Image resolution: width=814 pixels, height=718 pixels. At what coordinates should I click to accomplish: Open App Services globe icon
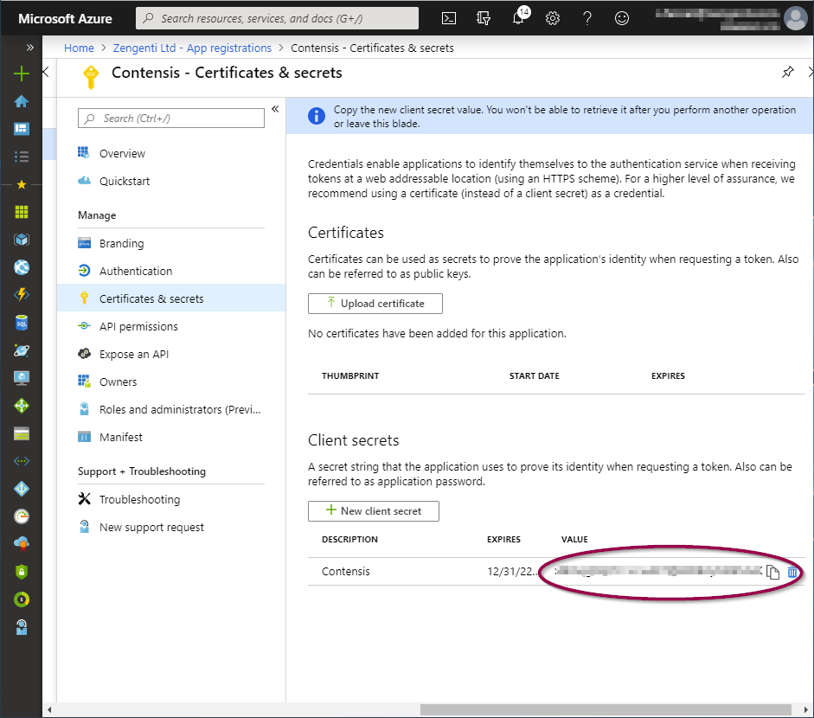click(22, 267)
